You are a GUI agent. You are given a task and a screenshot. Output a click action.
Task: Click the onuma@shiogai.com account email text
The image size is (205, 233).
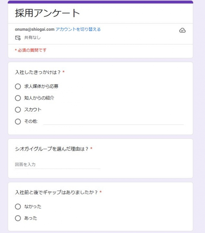(35, 29)
